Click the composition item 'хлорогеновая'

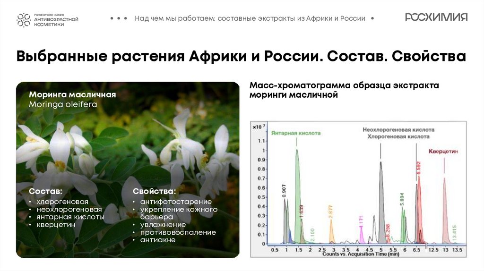coord(62,202)
